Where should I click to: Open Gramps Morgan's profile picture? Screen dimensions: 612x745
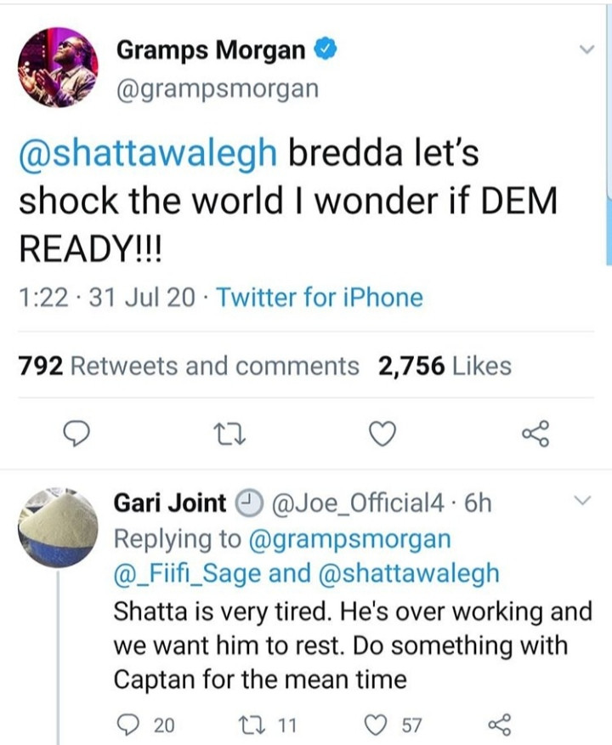(x=58, y=67)
